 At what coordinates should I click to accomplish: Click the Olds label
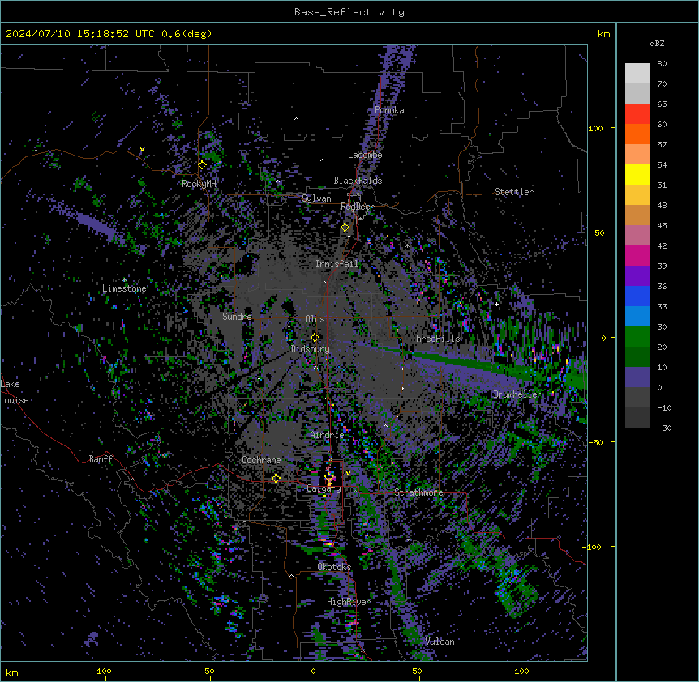(x=315, y=319)
